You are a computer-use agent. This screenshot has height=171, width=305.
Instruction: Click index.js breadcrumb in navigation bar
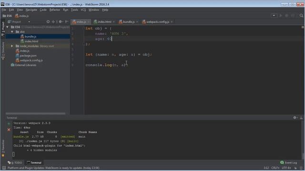click(22, 16)
